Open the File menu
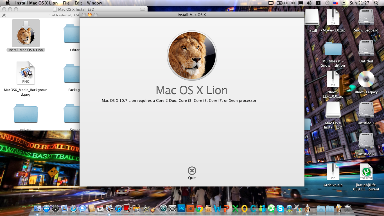 [x=66, y=3]
